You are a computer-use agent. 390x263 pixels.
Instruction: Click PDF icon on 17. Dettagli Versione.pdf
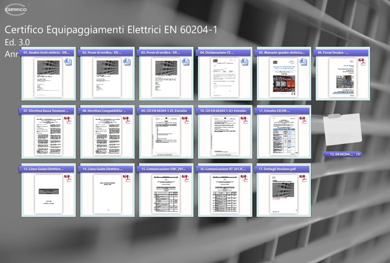coord(303,179)
